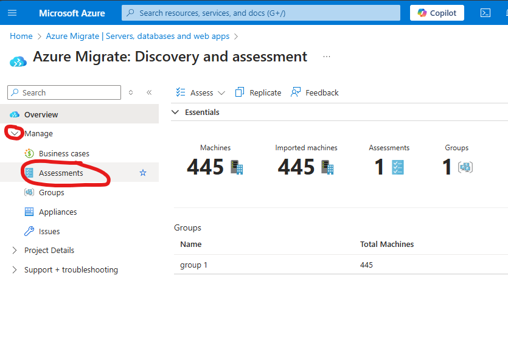Open the hamburger portal menu
The image size is (508, 340).
pos(13,13)
